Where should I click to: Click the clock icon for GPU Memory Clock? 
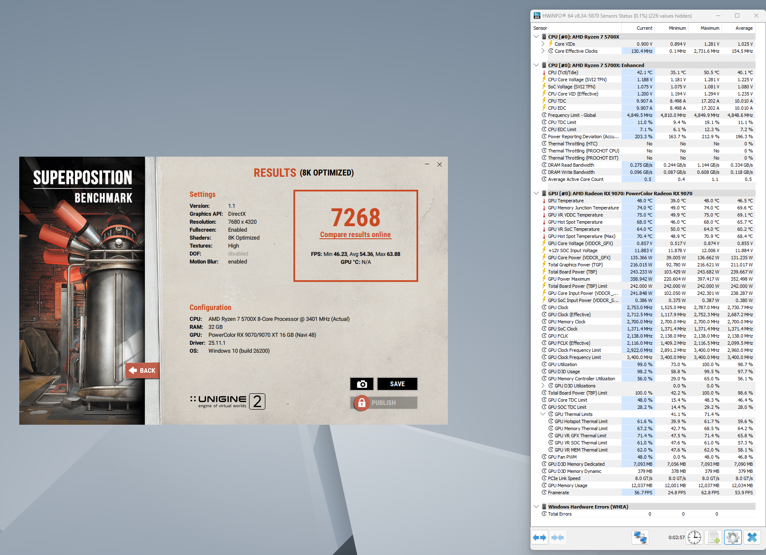(544, 322)
